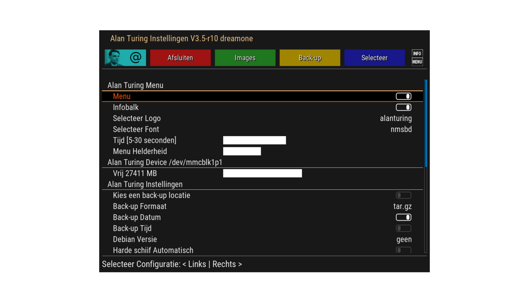Change Debian Versie value geen
The width and height of the screenshot is (529, 297).
pyautogui.click(x=404, y=239)
